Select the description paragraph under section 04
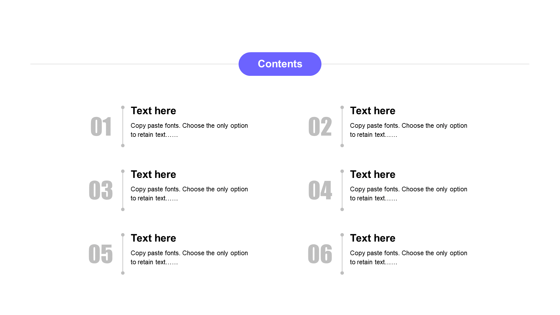The image size is (560, 315). (408, 194)
